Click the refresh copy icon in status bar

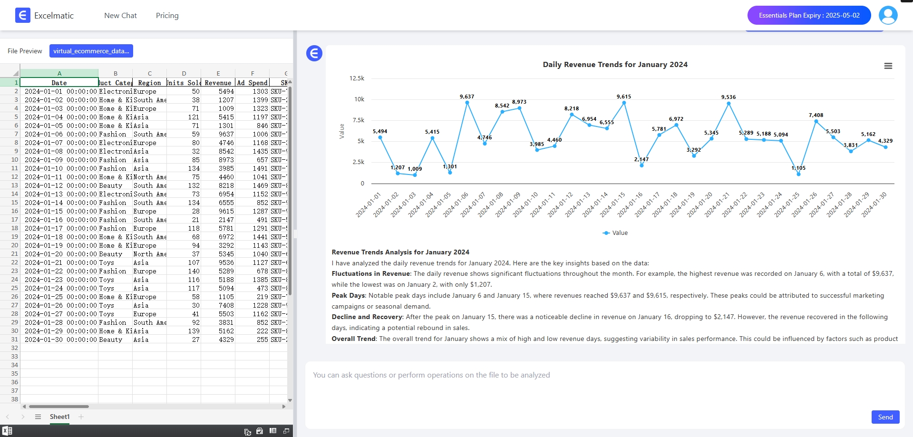click(x=247, y=431)
